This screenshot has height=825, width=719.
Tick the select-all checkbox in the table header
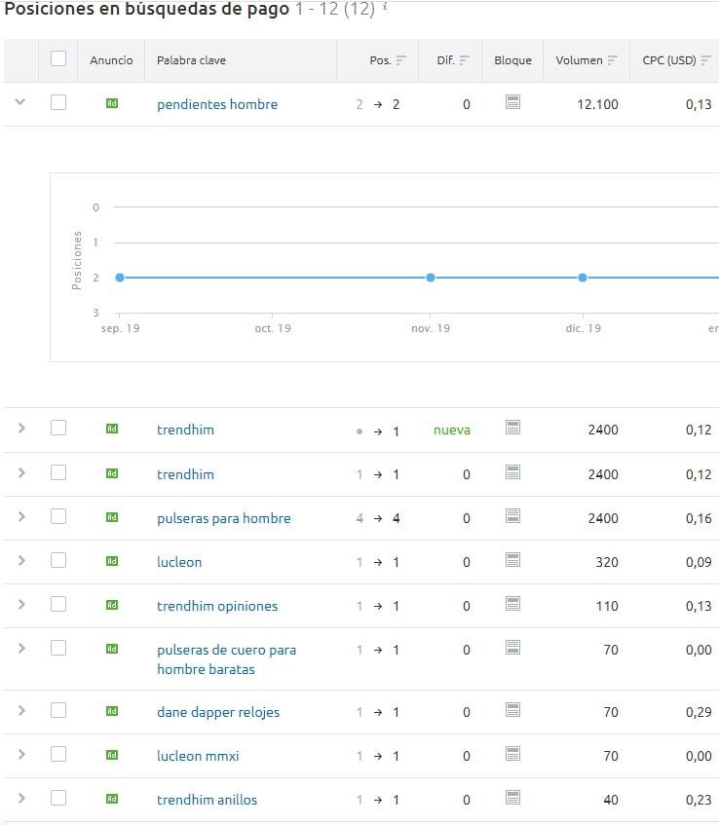pos(58,58)
